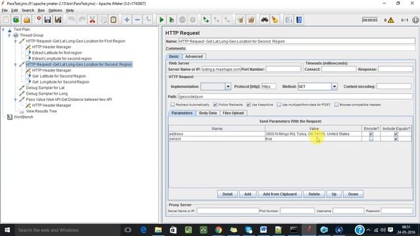Open the Options menu
The image size is (420, 236).
click(x=55, y=10)
